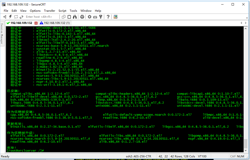Click the ksh.x86_64 package entry
Image resolution: width=250 pixels, height=160 pixels.
[41, 100]
